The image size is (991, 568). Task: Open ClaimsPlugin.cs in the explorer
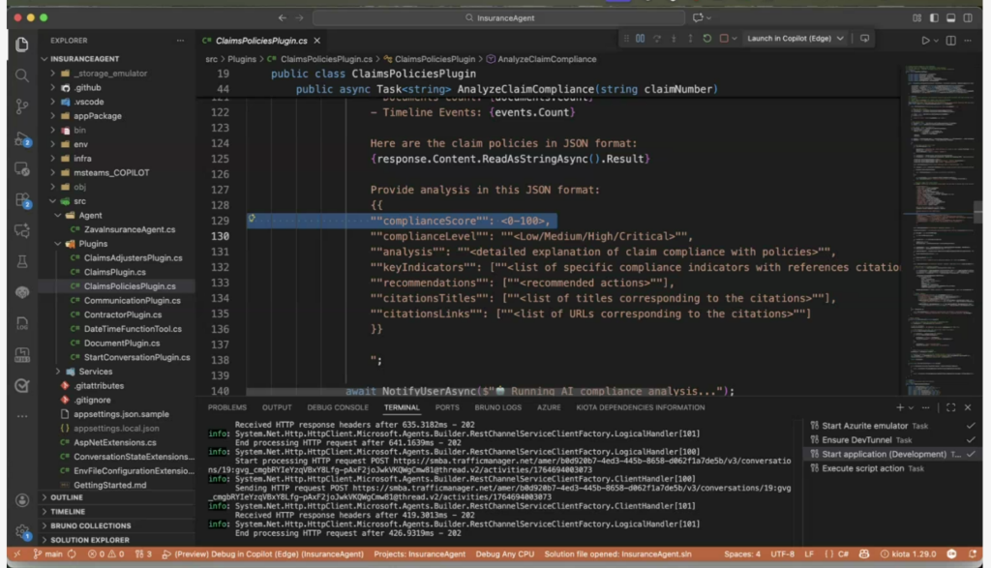pyautogui.click(x=117, y=272)
